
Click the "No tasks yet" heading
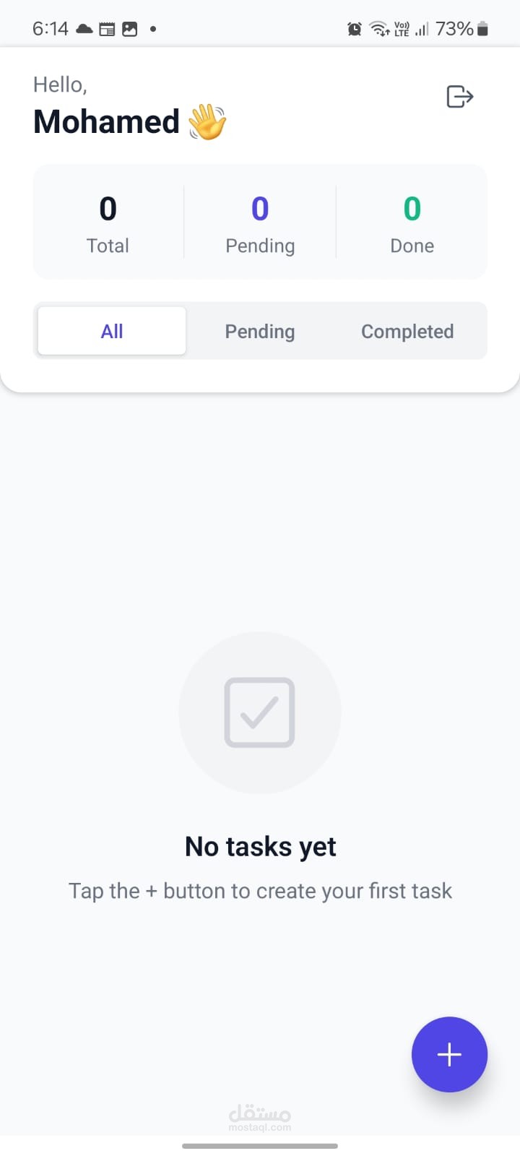(260, 846)
